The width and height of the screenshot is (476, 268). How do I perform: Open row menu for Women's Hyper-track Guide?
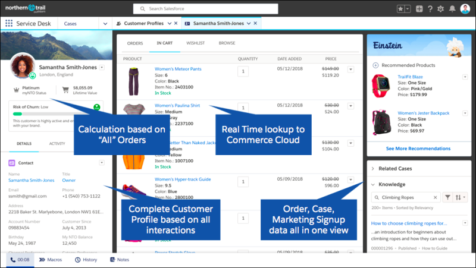click(x=350, y=179)
